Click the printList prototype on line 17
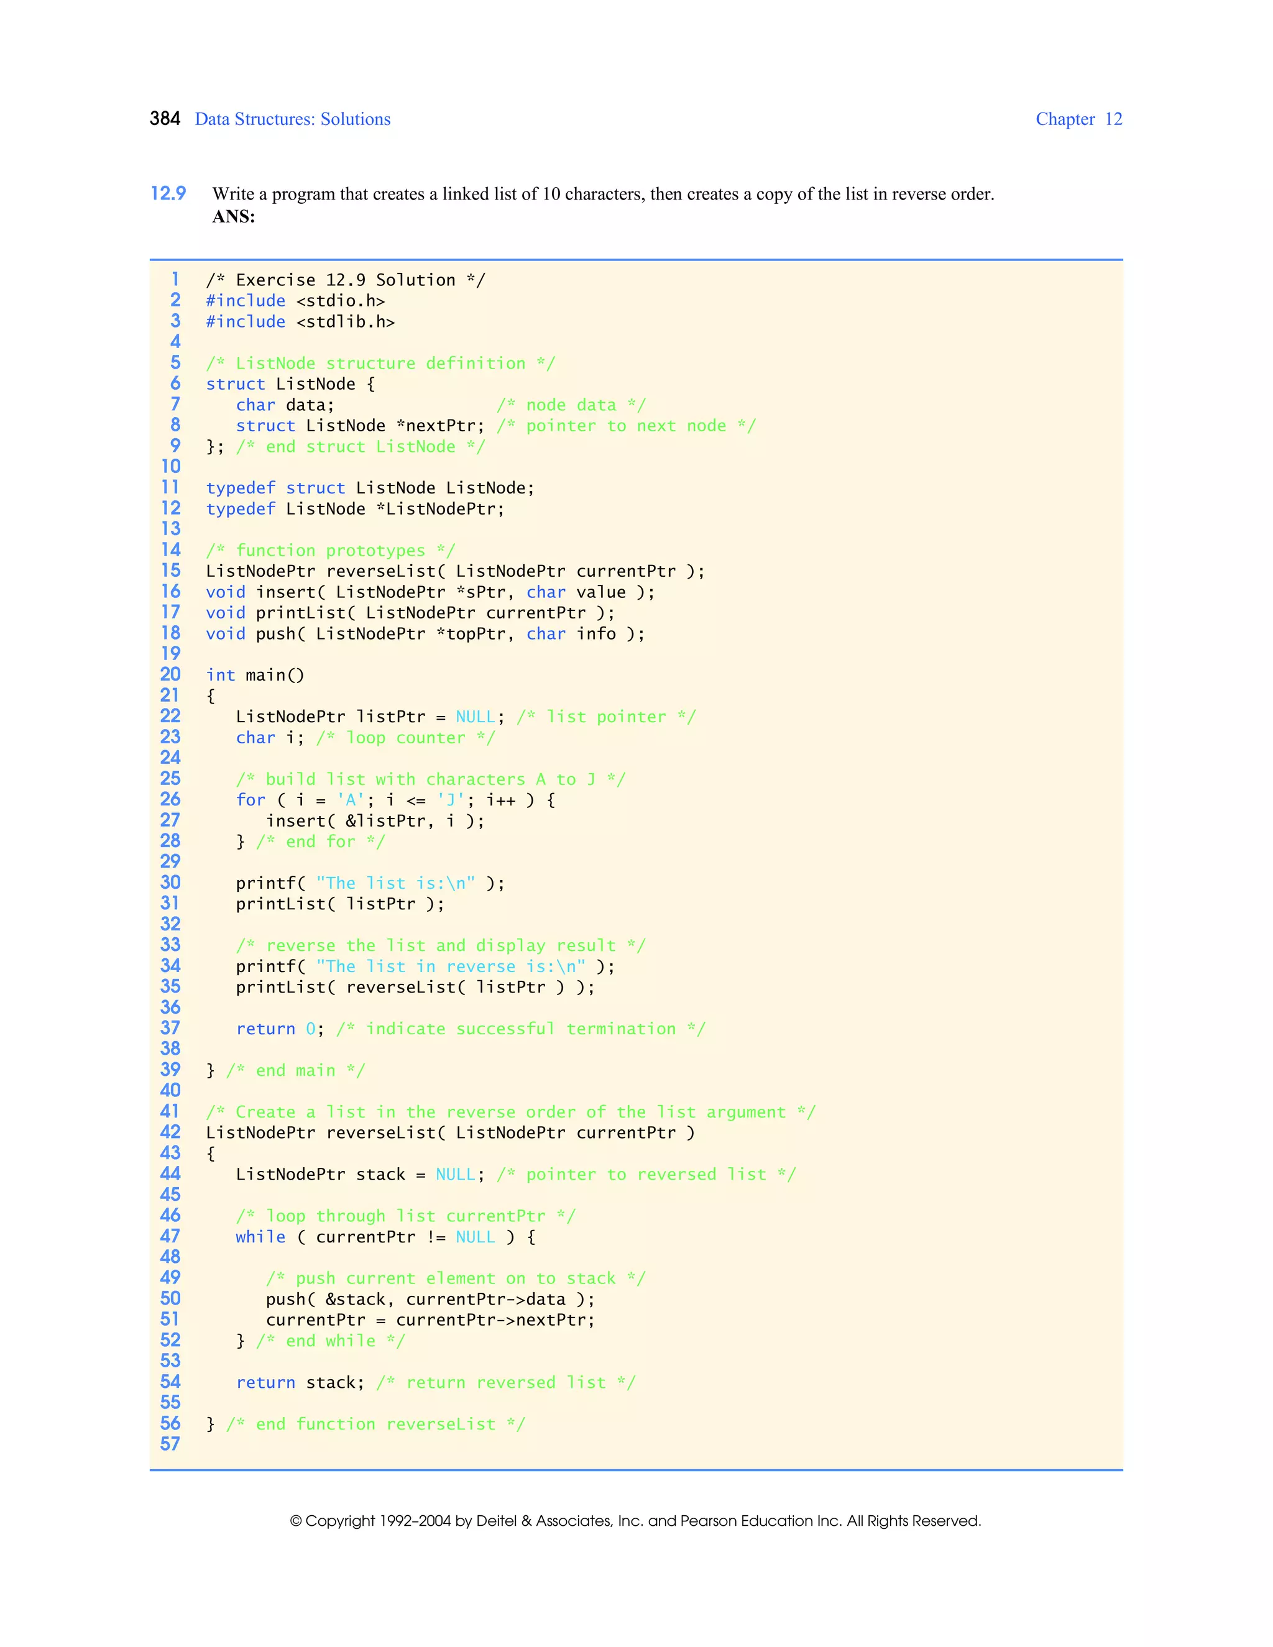 (x=410, y=613)
